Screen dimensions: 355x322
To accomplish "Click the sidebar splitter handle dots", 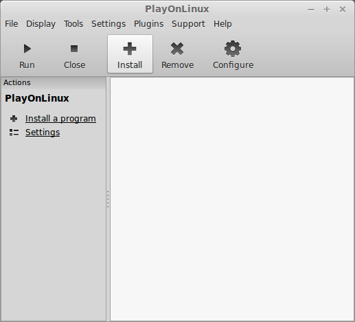I will coord(108,199).
